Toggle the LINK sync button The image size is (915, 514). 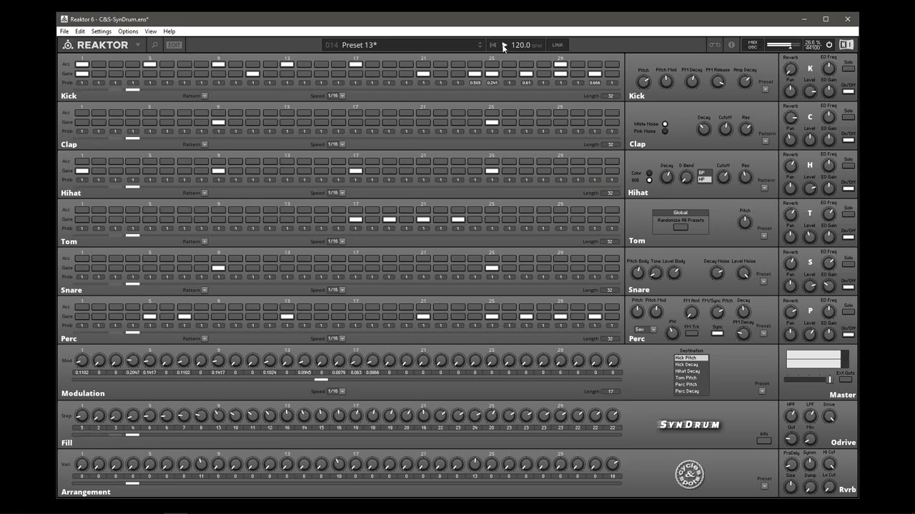[558, 45]
